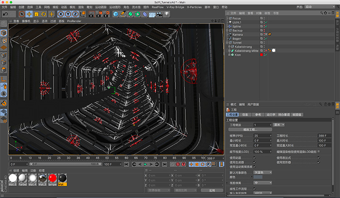The height and width of the screenshot is (198, 340).
Task: Click the Floor environment grid icon
Action: pyautogui.click(x=152, y=15)
